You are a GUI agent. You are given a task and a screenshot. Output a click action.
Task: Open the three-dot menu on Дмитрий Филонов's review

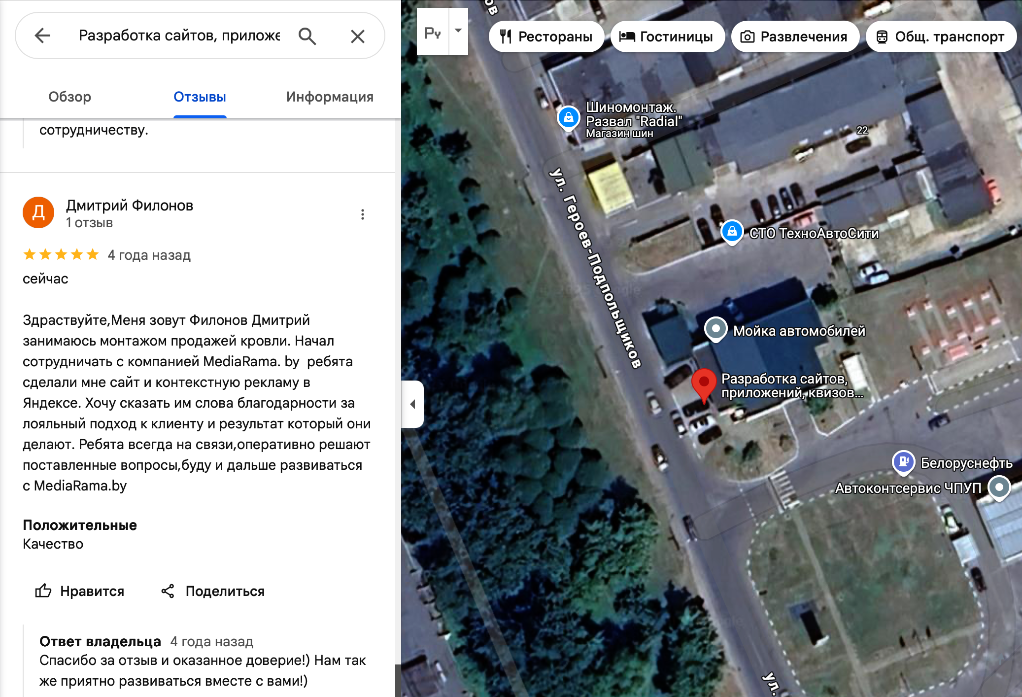[363, 214]
